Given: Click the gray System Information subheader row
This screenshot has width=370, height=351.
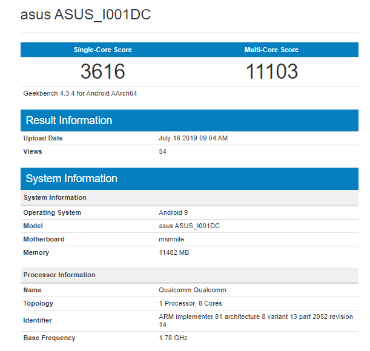Looking at the screenshot, I should tap(190, 197).
